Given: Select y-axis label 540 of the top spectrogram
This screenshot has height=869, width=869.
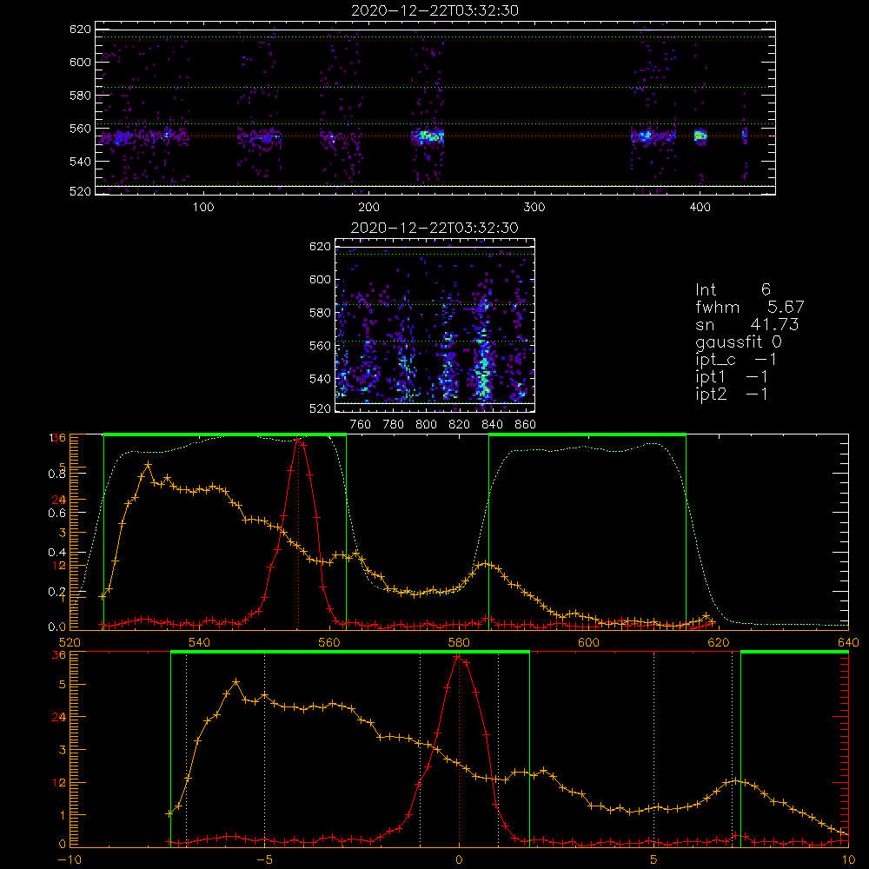Looking at the screenshot, I should click(80, 162).
